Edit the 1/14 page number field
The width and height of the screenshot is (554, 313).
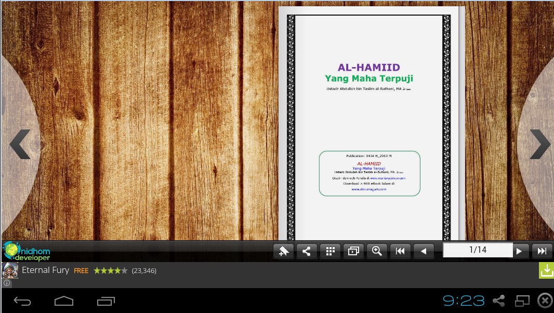[x=478, y=250]
